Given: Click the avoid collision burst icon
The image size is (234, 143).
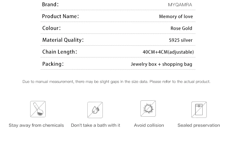Looking at the screenshot, I should [x=148, y=109].
